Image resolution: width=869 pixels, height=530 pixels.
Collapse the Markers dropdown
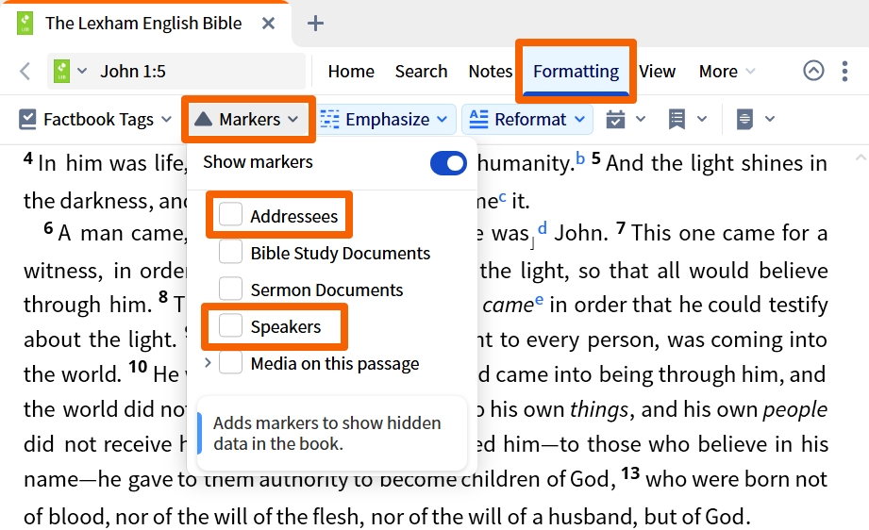(x=293, y=119)
